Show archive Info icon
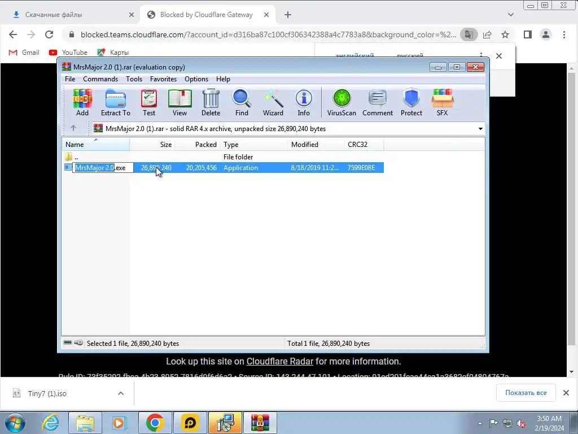The image size is (578, 434). [304, 103]
